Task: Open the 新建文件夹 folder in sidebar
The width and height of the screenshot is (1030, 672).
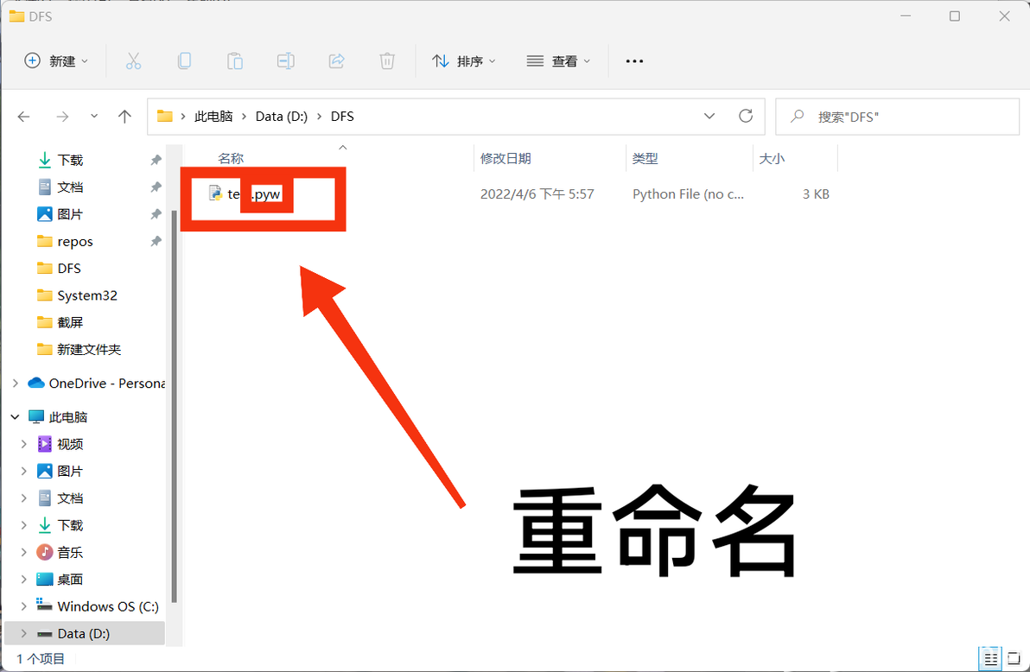Action: coord(89,349)
